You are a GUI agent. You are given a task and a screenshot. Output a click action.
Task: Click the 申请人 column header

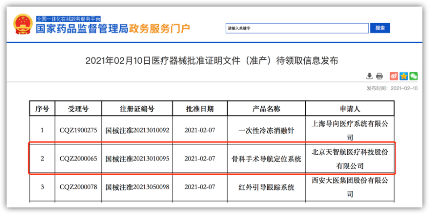point(350,109)
